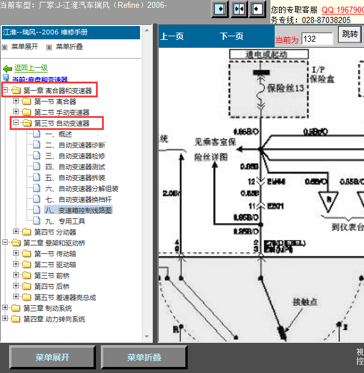Click the 菜单展开 list icon at top
Screen dimensions: 364x373
tap(4, 47)
